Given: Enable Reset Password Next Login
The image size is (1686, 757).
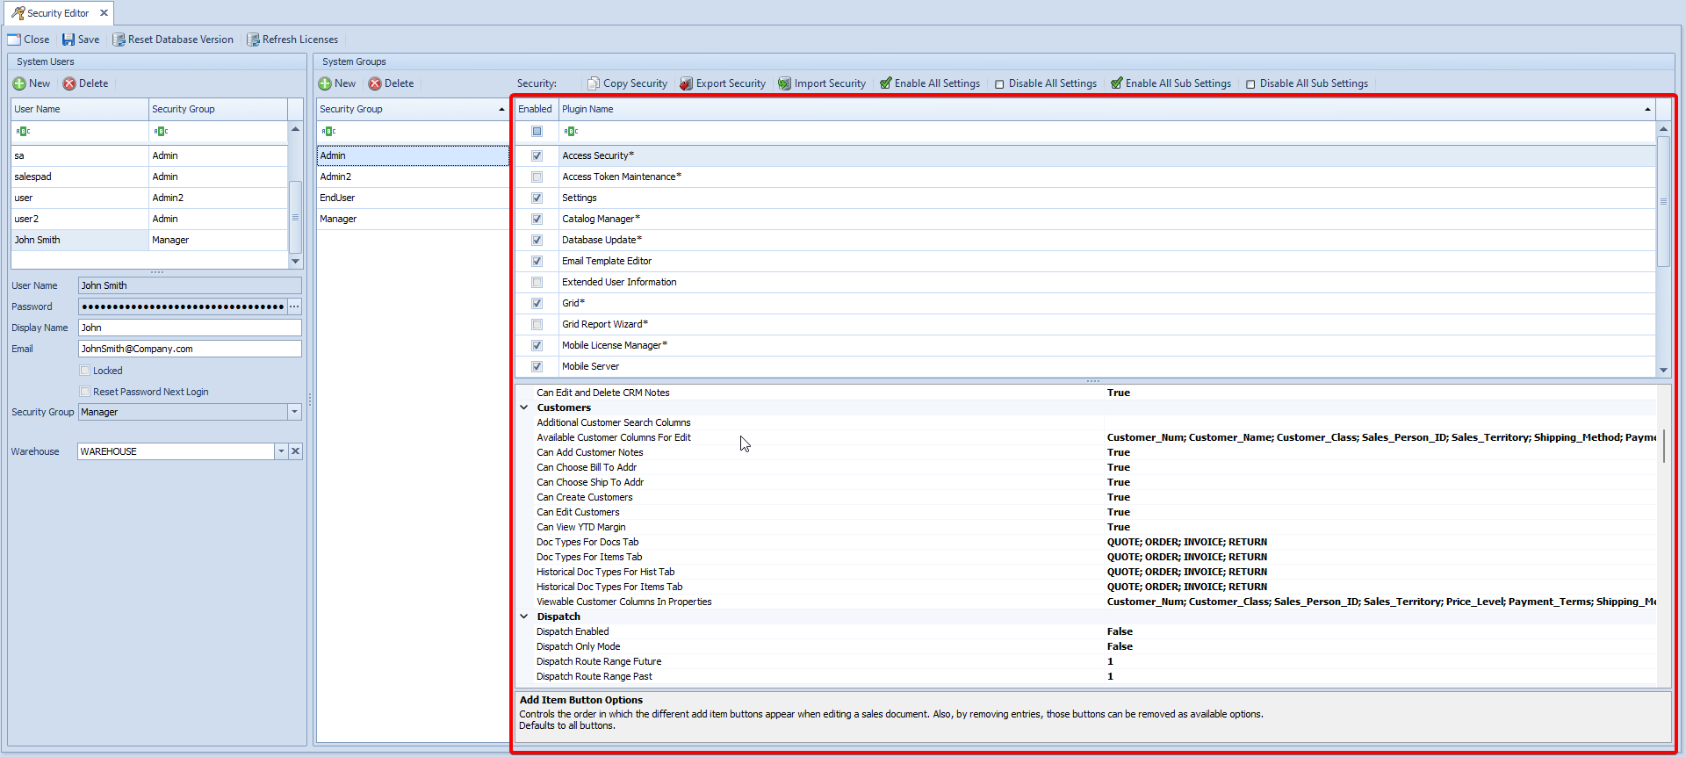Looking at the screenshot, I should tap(85, 392).
